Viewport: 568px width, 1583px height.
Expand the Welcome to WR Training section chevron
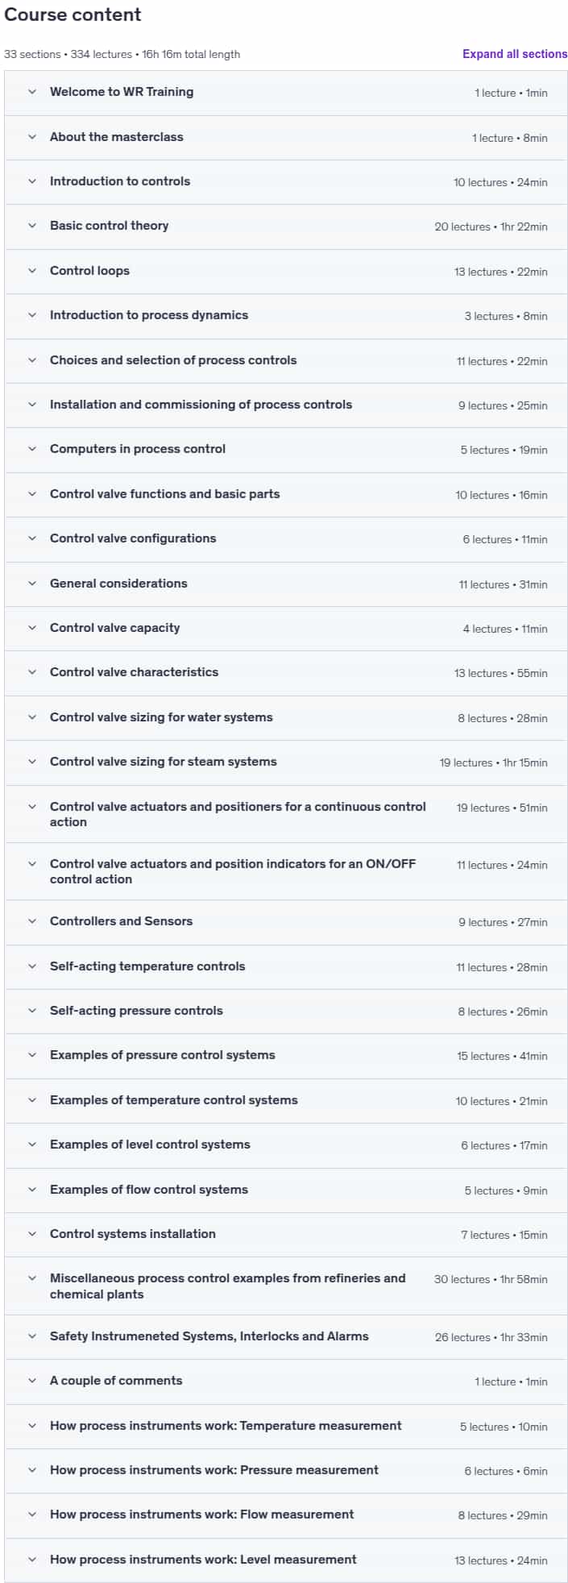point(32,92)
